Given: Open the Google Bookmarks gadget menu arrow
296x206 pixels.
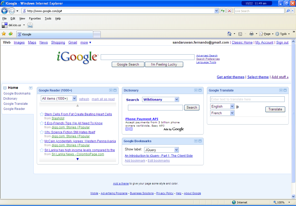Looking at the screenshot, I should [x=196, y=141].
